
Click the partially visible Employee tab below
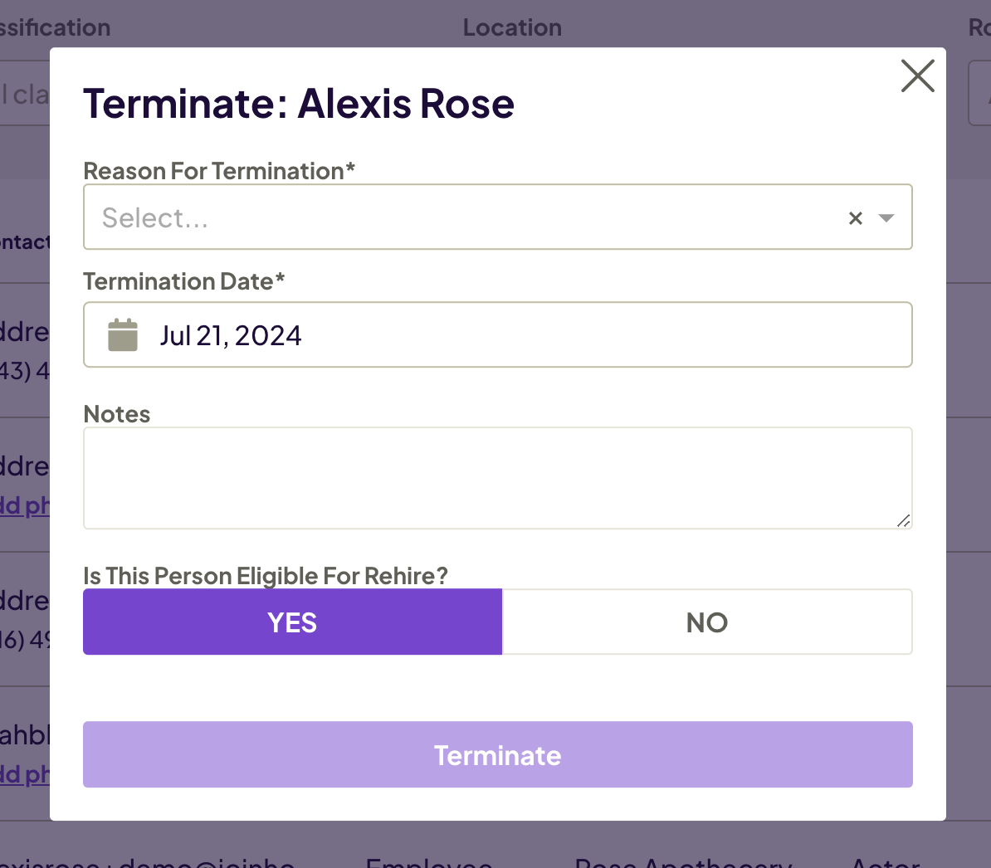pos(429,863)
